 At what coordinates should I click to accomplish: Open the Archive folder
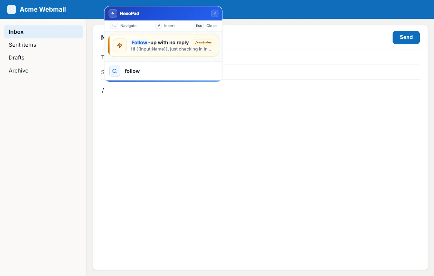point(43,70)
